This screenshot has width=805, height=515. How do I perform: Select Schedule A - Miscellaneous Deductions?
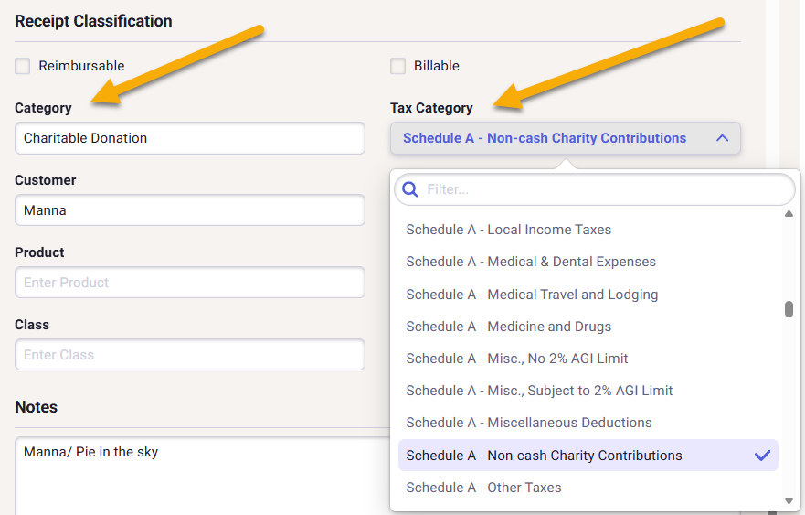click(528, 423)
